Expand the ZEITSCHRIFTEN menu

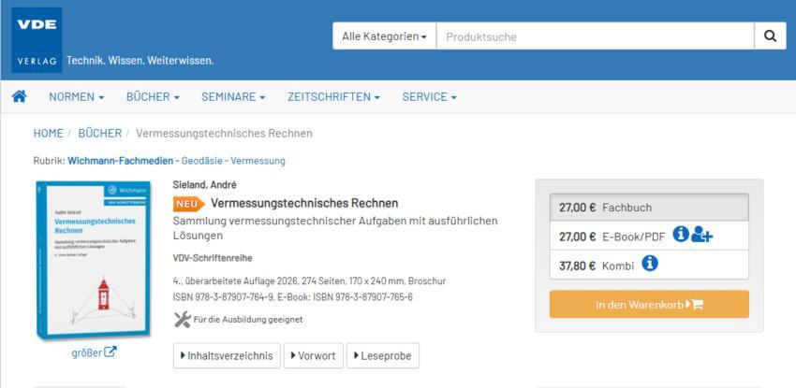click(x=333, y=96)
